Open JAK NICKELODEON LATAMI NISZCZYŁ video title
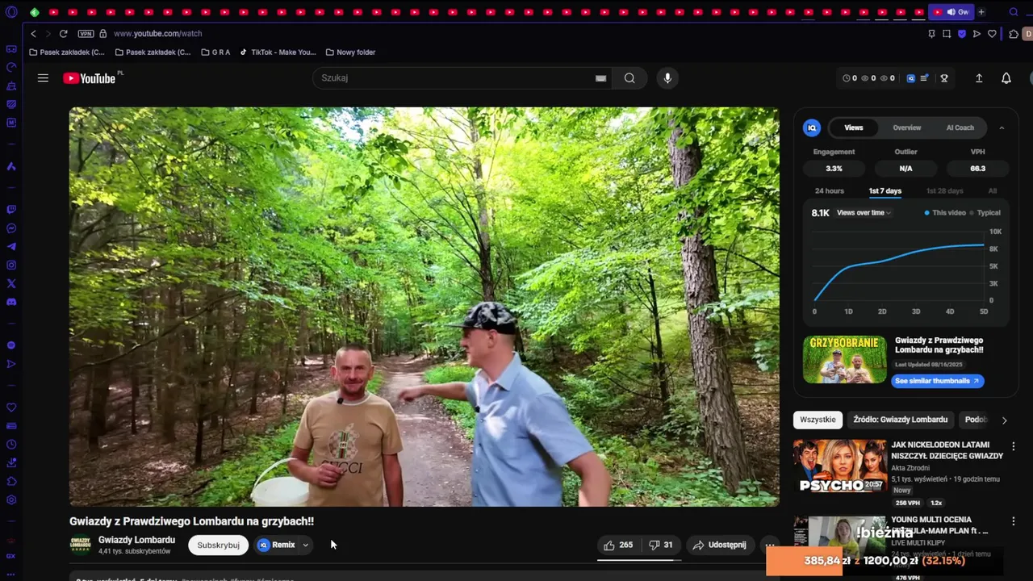The width and height of the screenshot is (1033, 581). click(947, 450)
